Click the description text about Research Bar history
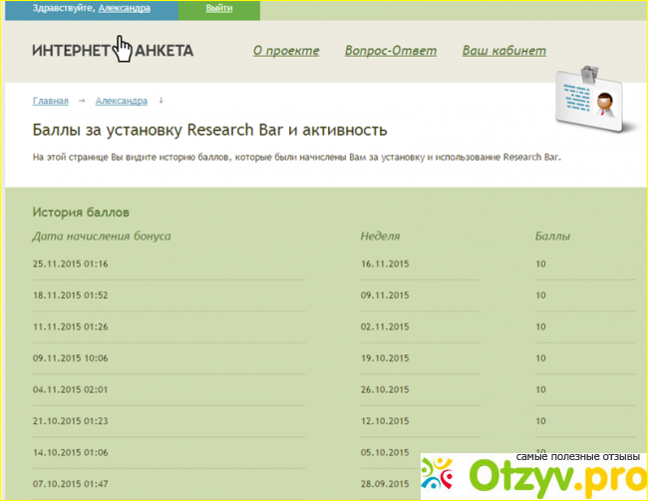This screenshot has height=501, width=648. click(297, 158)
